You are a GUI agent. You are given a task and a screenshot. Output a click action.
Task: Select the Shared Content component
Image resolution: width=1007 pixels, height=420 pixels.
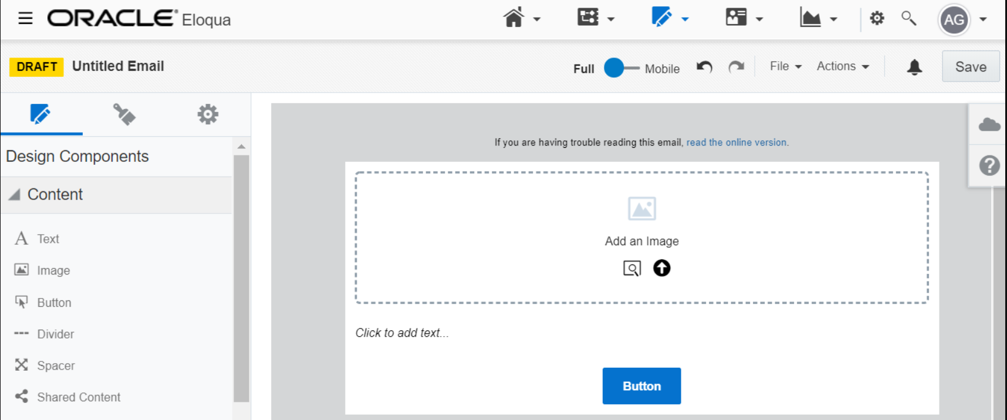point(67,397)
